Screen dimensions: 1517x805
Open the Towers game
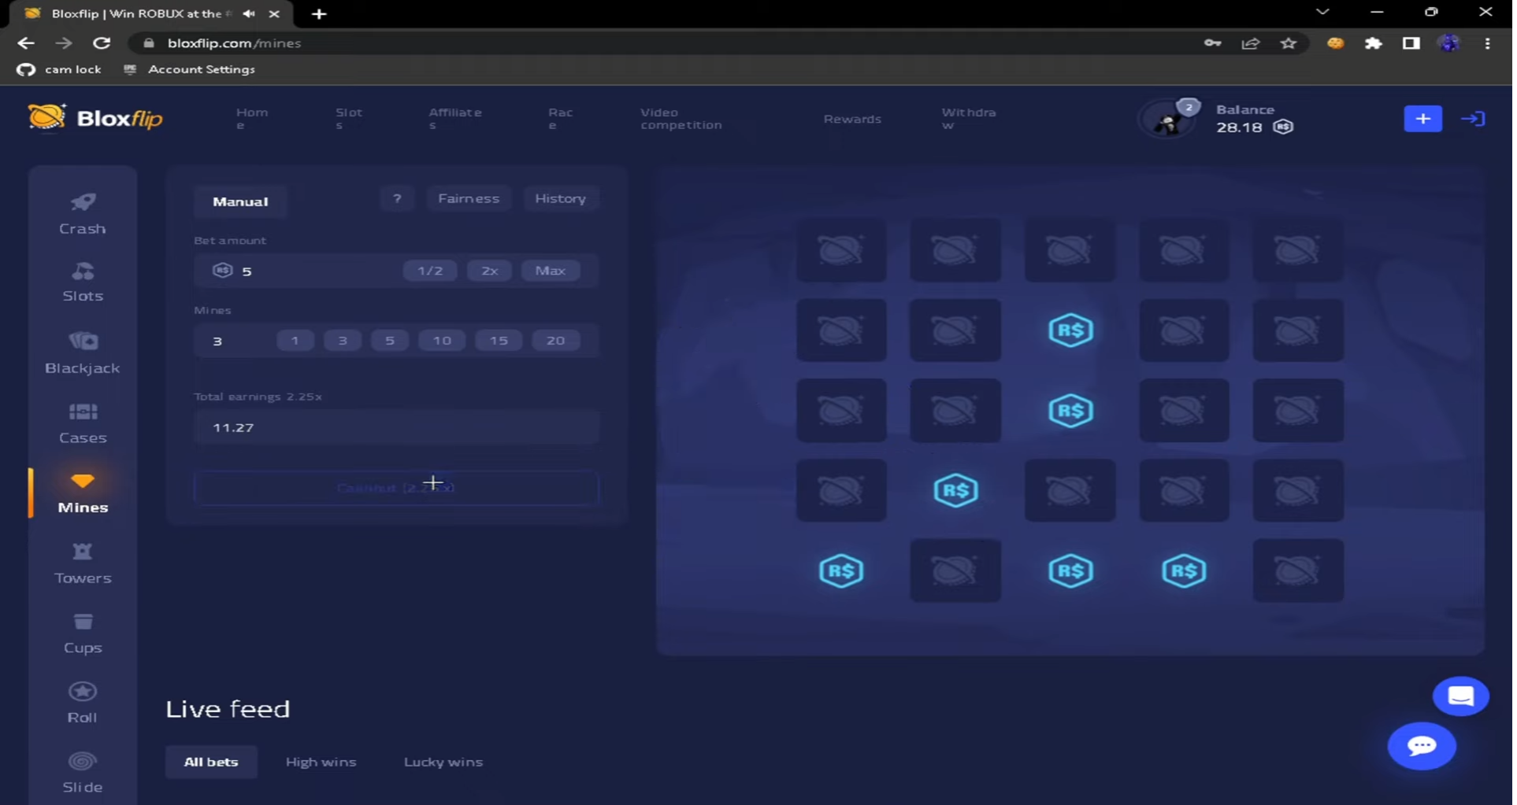click(x=82, y=562)
